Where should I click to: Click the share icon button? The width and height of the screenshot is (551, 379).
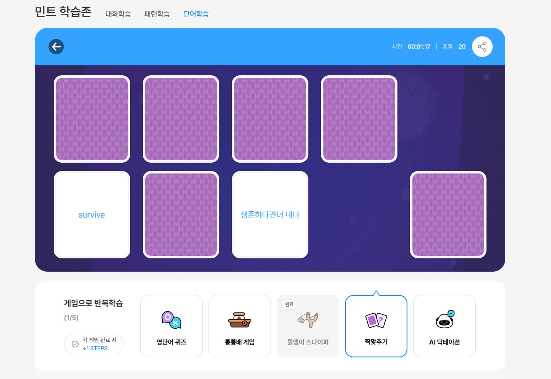482,47
